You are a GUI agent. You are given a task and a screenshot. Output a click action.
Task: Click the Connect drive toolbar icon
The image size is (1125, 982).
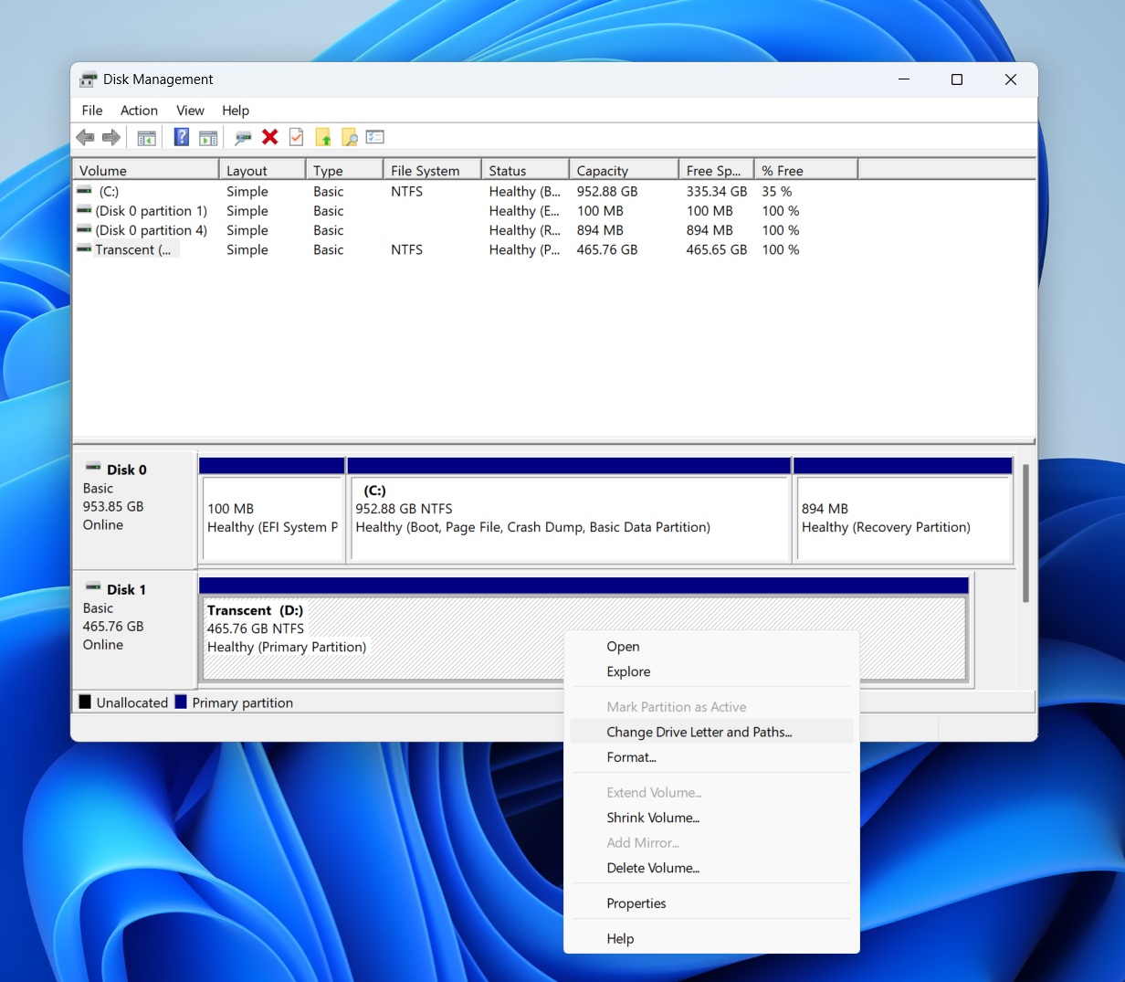pyautogui.click(x=243, y=138)
